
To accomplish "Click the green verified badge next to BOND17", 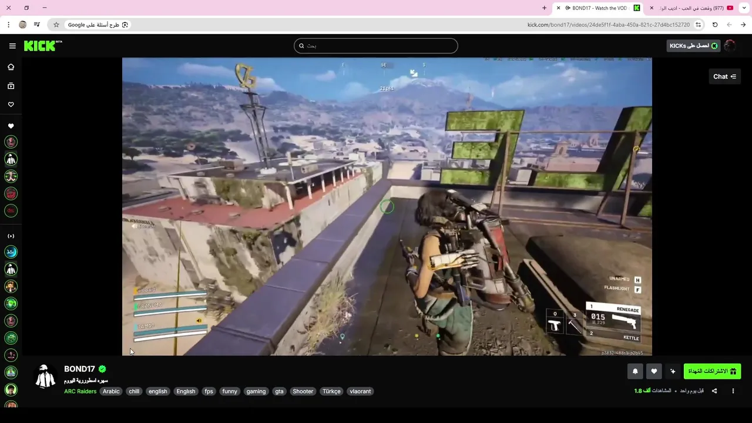I will click(x=102, y=369).
